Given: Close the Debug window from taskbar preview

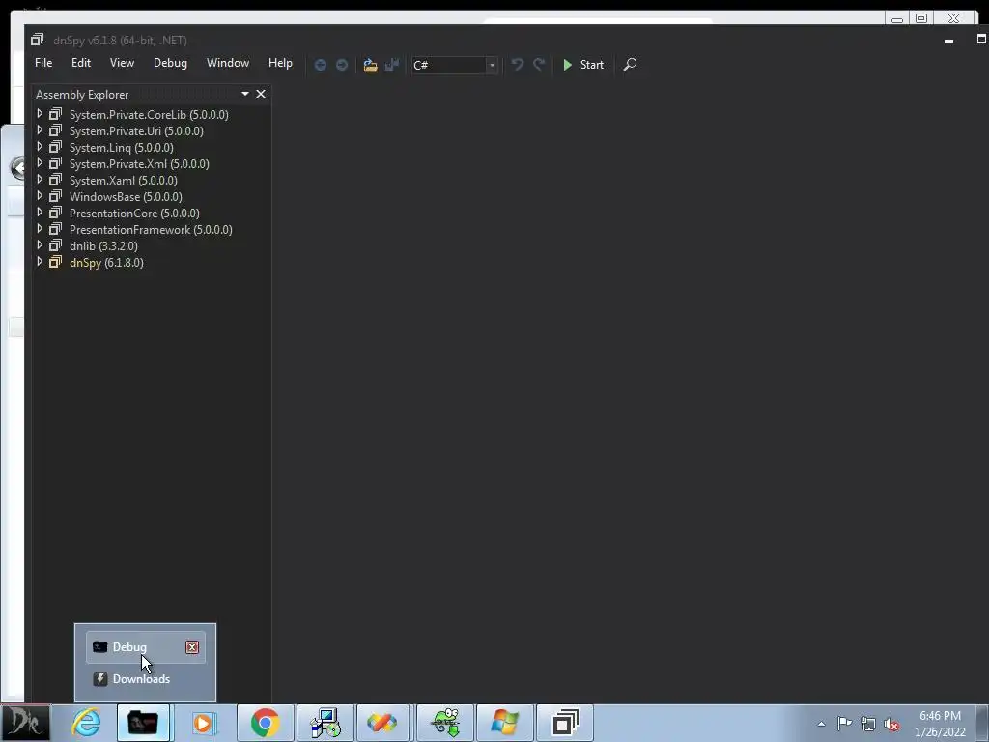Looking at the screenshot, I should point(192,646).
